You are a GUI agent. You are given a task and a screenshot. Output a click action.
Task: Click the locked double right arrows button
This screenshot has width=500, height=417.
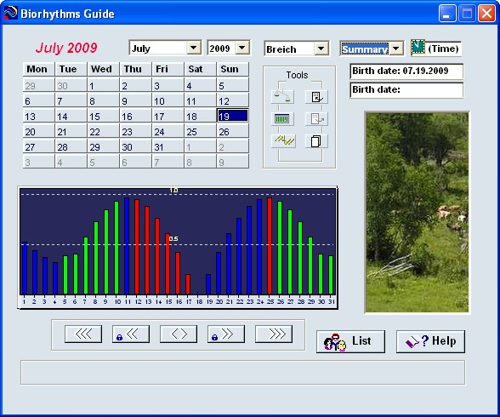pyautogui.click(x=226, y=334)
